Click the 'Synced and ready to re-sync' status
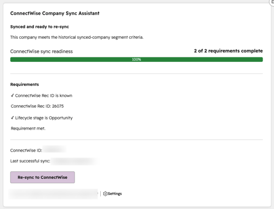 [39, 27]
